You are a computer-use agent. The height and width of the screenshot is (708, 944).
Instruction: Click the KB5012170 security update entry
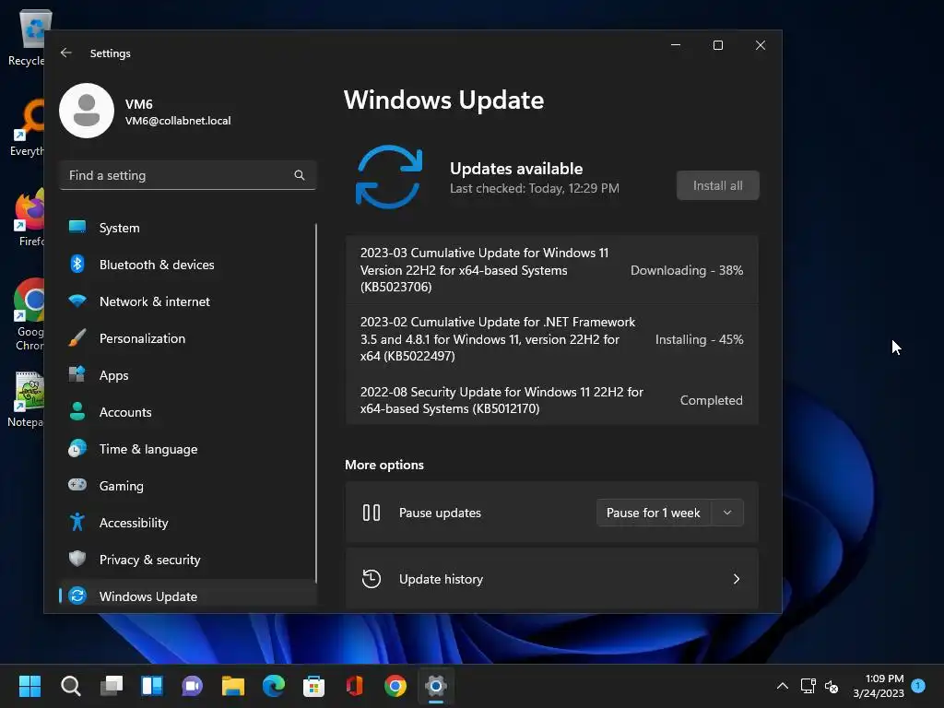(552, 400)
